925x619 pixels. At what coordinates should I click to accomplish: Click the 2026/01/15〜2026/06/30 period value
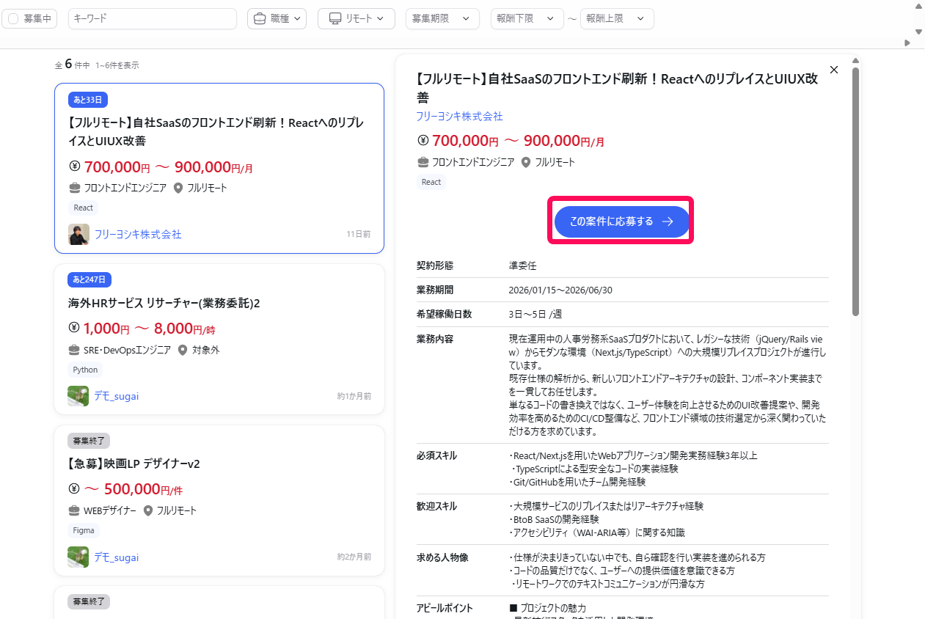pyautogui.click(x=560, y=290)
